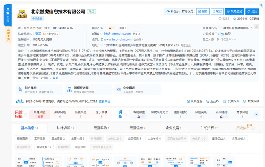Click the phone icon next to 电话
Screen dimensions: 265x167
tap(102, 28)
